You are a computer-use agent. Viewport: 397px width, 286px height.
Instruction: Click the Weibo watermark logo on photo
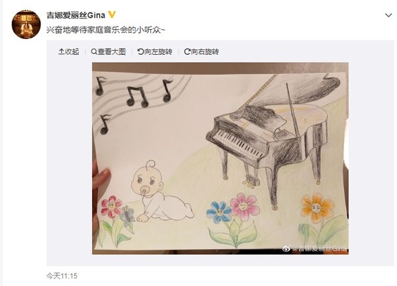click(287, 248)
